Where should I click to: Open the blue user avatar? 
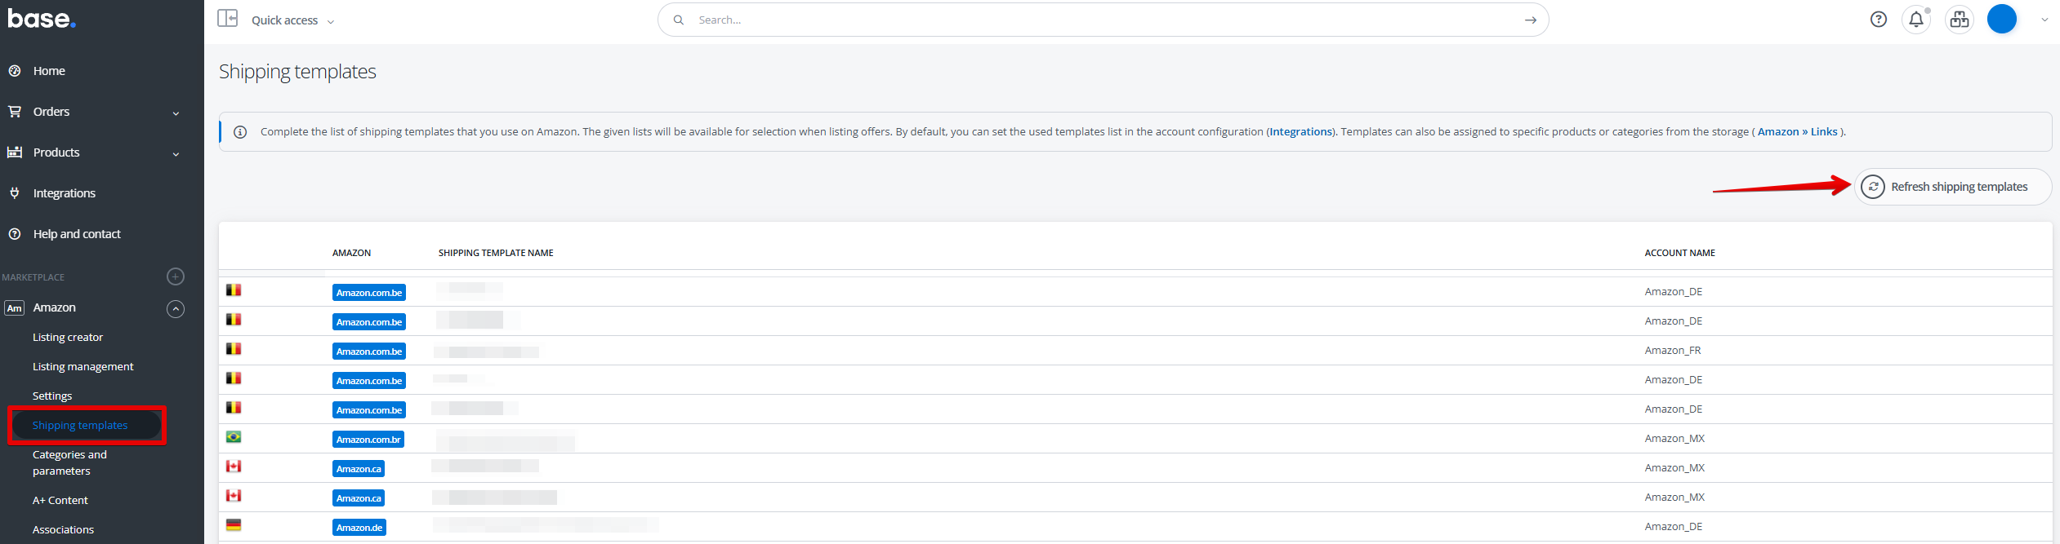click(x=2001, y=19)
